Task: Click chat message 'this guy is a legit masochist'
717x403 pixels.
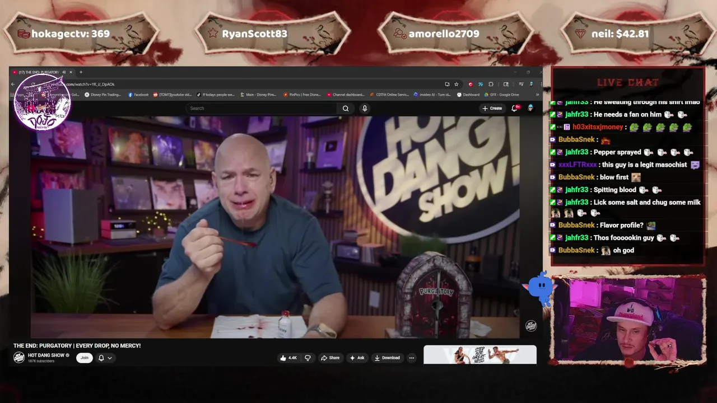Action: point(643,165)
